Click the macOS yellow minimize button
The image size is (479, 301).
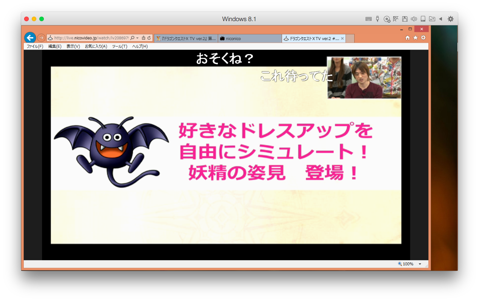[x=34, y=19]
